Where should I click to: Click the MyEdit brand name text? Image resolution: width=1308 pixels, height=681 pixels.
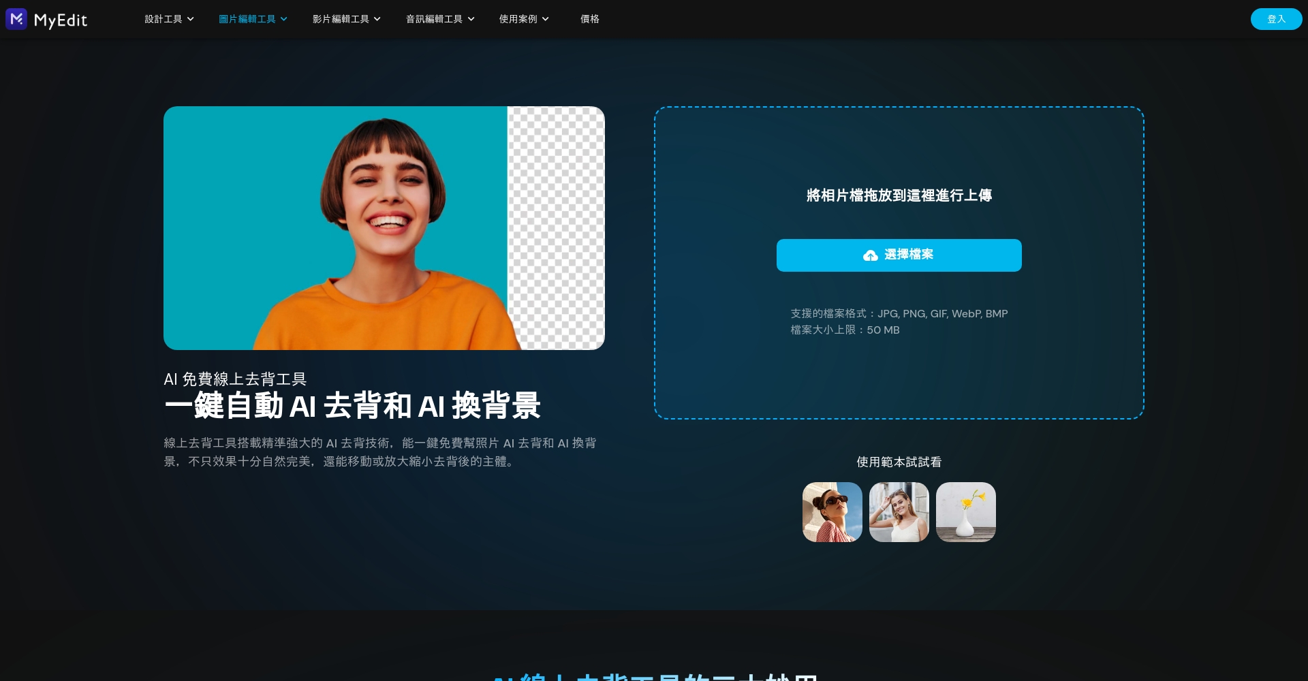coord(61,20)
